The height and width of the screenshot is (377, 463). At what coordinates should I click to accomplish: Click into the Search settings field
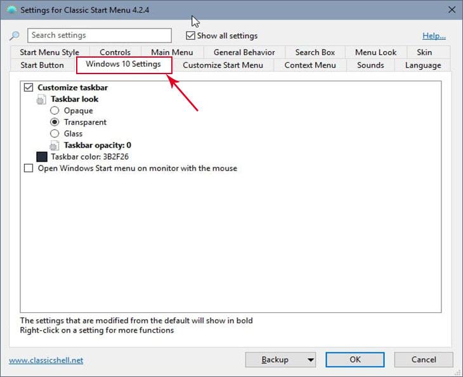point(100,35)
